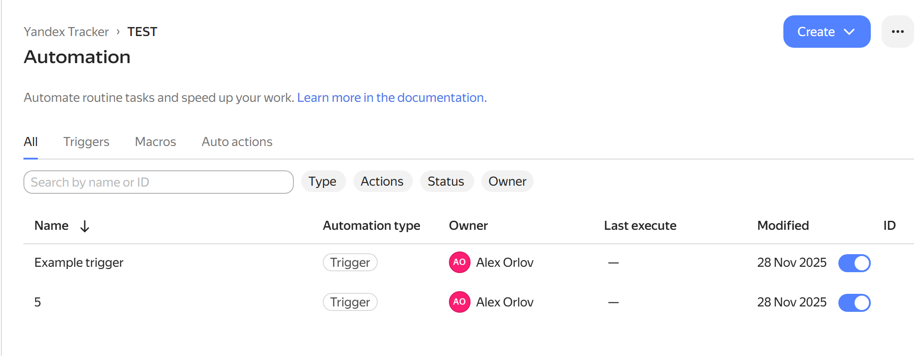Screen dimensions: 924x356
Task: Click Alex Orlov name in Example trigger row
Action: click(x=505, y=262)
